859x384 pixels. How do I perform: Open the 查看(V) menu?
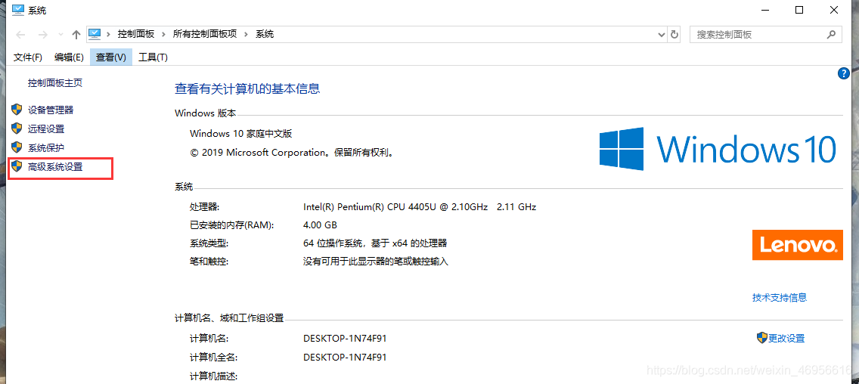coord(111,57)
